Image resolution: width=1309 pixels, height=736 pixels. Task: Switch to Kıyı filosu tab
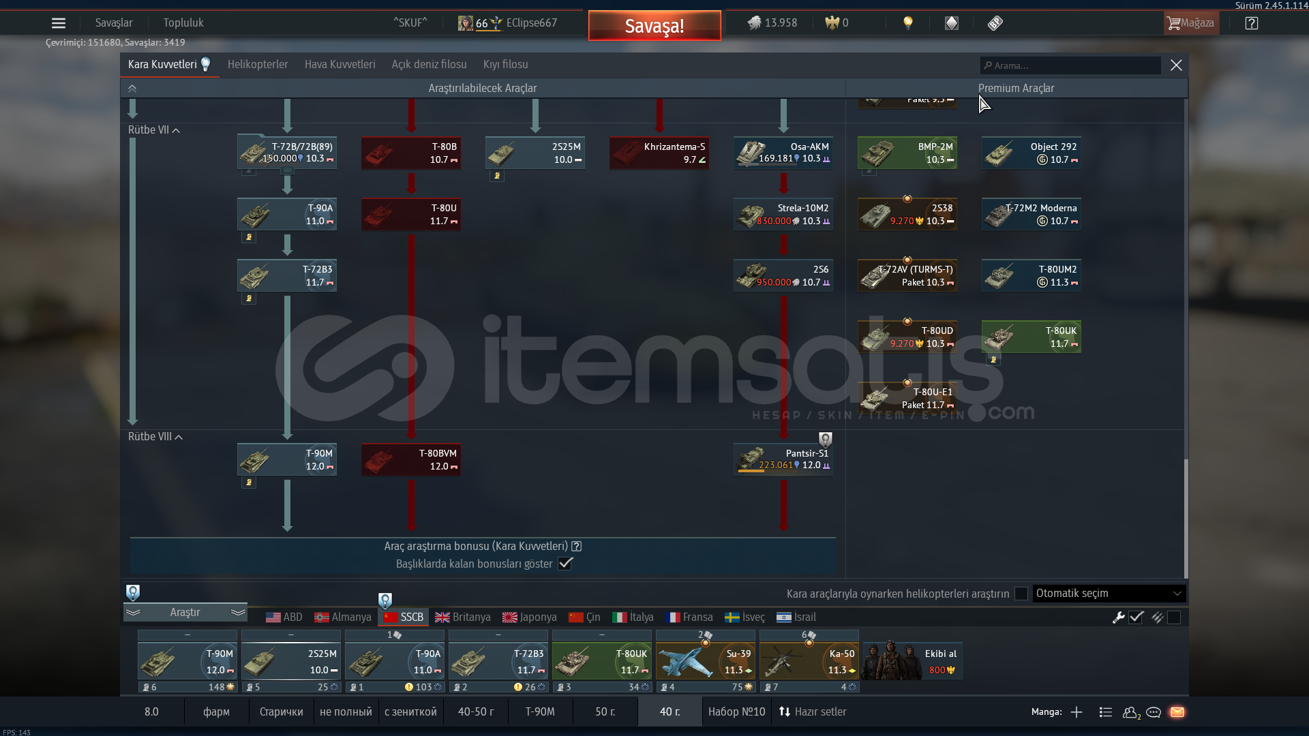coord(505,65)
